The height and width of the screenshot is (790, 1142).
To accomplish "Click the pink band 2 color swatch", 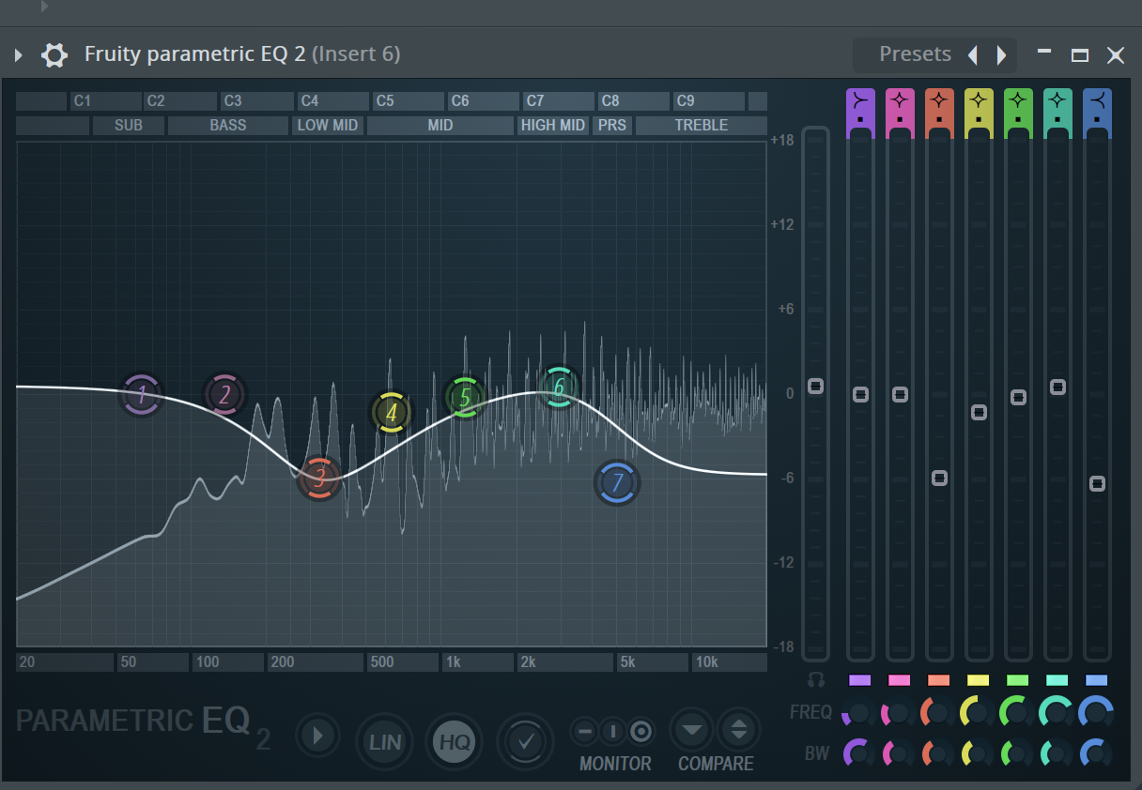I will (900, 680).
